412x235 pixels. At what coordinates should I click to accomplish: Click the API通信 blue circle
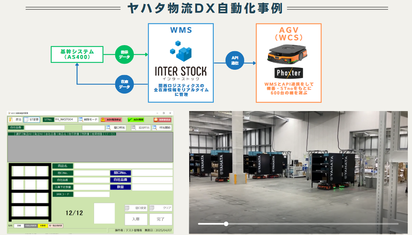pos(235,61)
